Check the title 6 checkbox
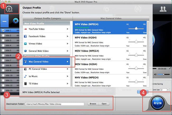172x115 pixels. coord(3,56)
